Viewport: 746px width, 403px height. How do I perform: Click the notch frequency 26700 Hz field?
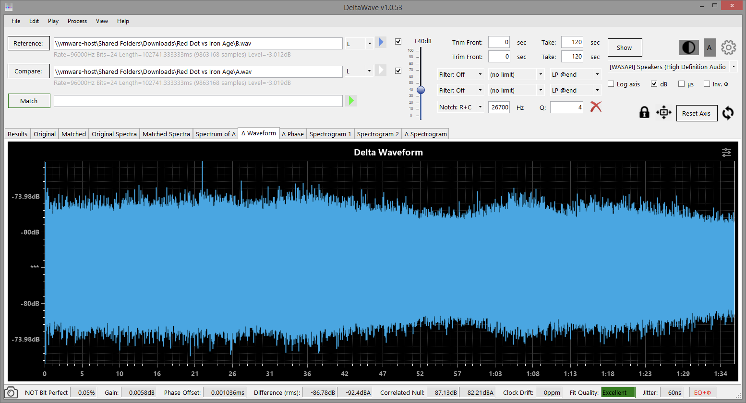point(499,107)
